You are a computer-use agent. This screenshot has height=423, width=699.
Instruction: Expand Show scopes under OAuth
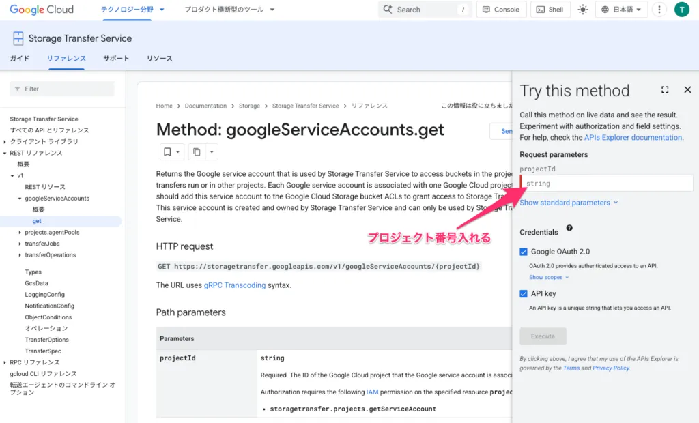coord(549,277)
